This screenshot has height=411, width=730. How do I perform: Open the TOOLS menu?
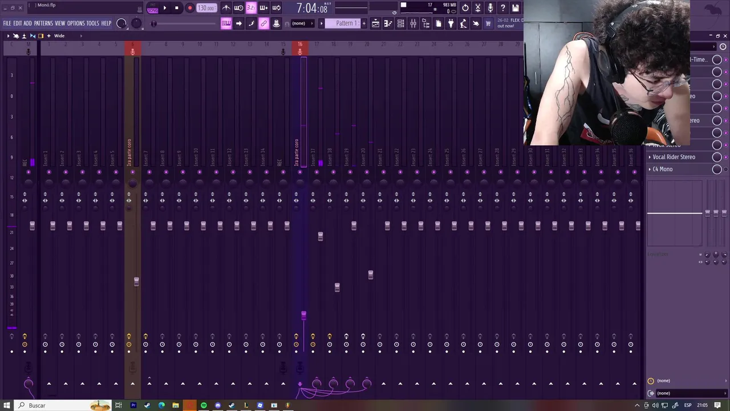point(92,23)
